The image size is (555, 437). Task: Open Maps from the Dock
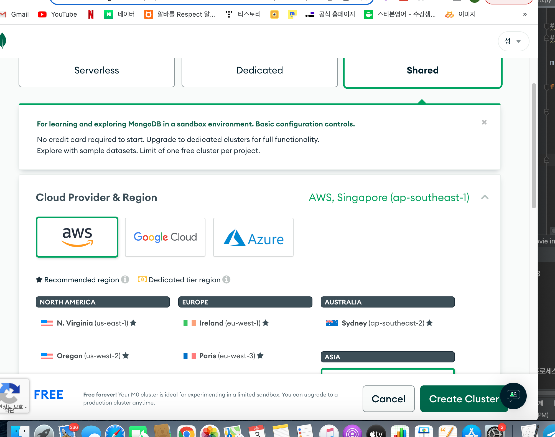[234, 431]
